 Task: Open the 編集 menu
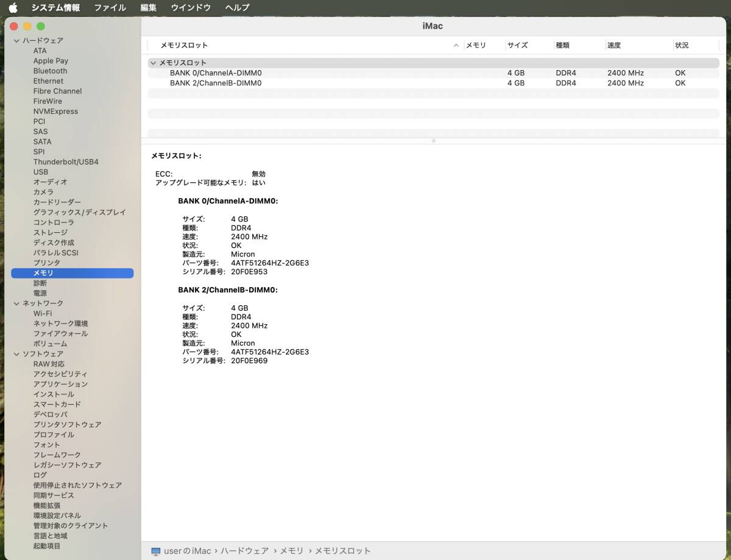tap(148, 7)
